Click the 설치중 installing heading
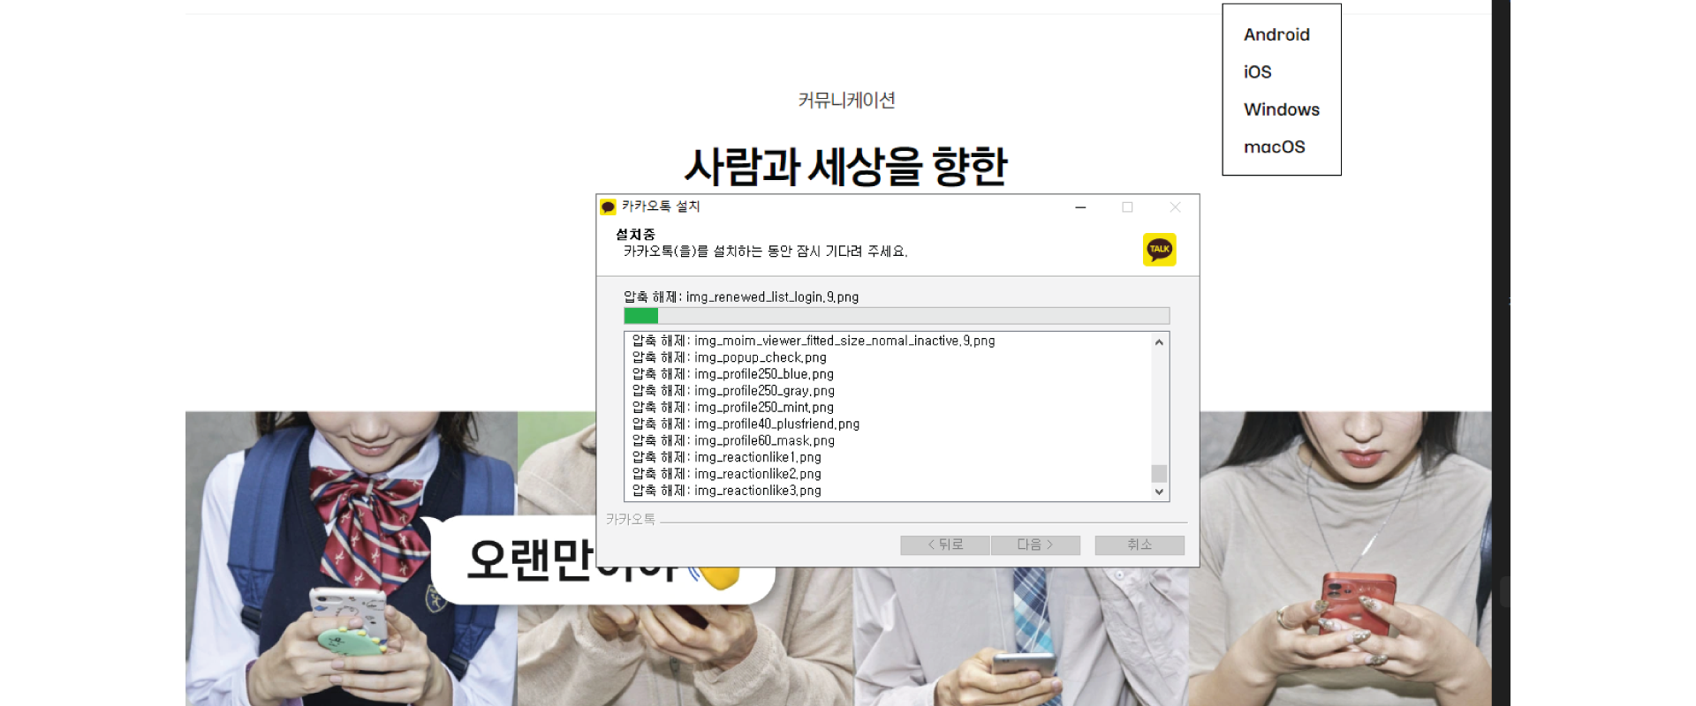 pos(635,234)
